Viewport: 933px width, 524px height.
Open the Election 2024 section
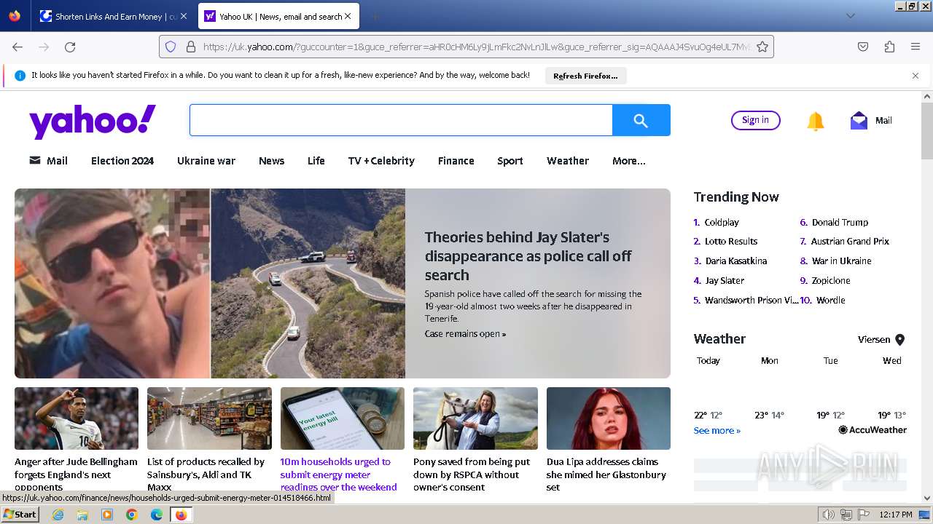click(122, 161)
